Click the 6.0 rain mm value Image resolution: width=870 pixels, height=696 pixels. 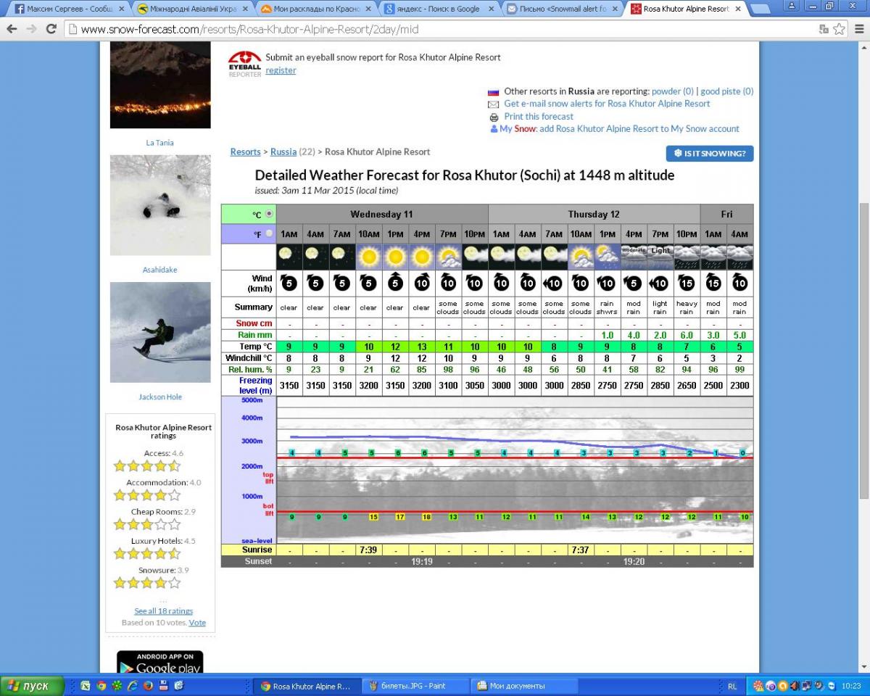[687, 336]
